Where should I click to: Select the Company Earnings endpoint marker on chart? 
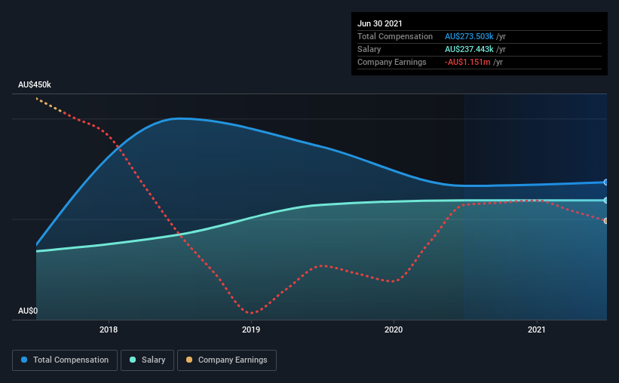click(605, 221)
